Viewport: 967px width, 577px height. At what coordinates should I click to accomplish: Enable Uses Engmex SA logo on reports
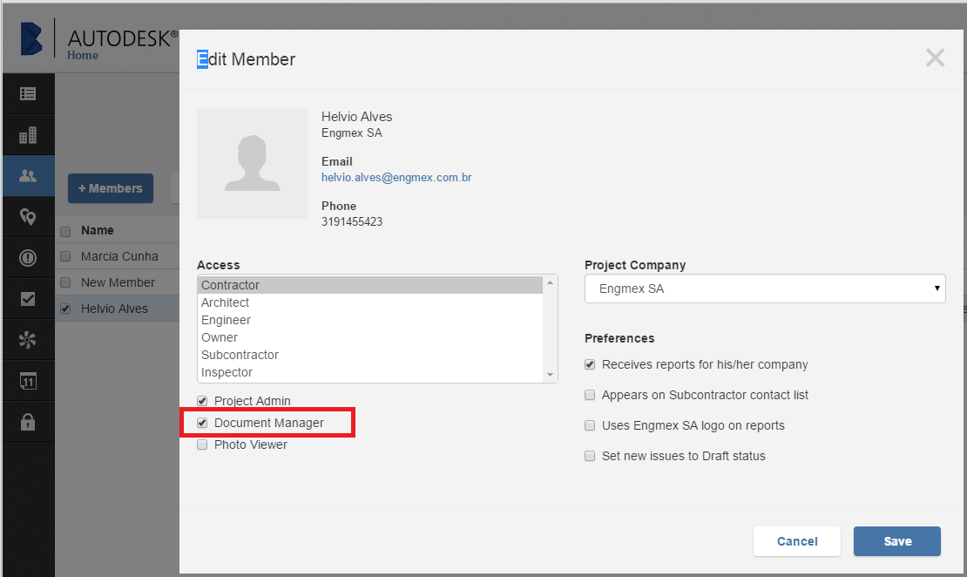[590, 425]
